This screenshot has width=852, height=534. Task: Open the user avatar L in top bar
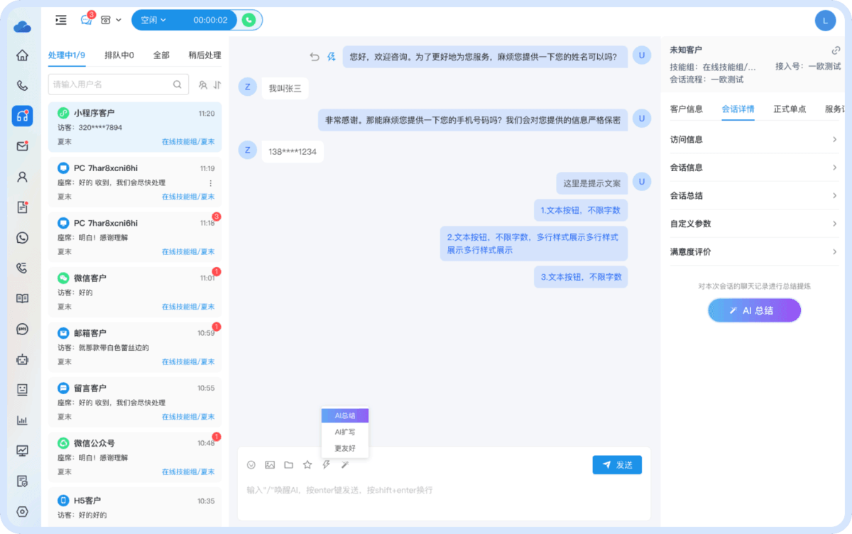[825, 21]
